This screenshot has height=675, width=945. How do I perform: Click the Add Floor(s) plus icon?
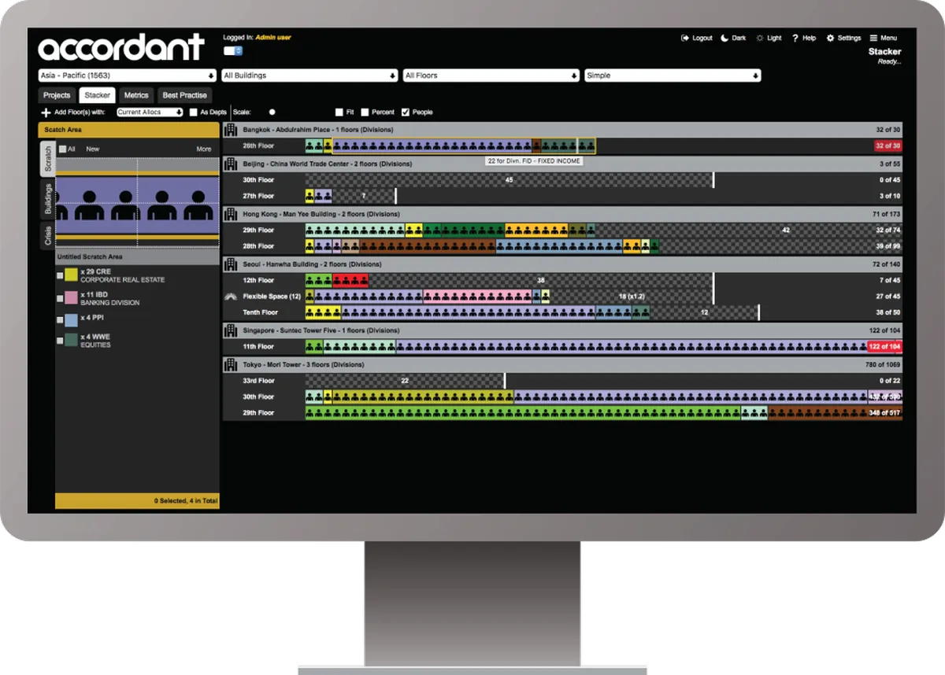(x=46, y=112)
